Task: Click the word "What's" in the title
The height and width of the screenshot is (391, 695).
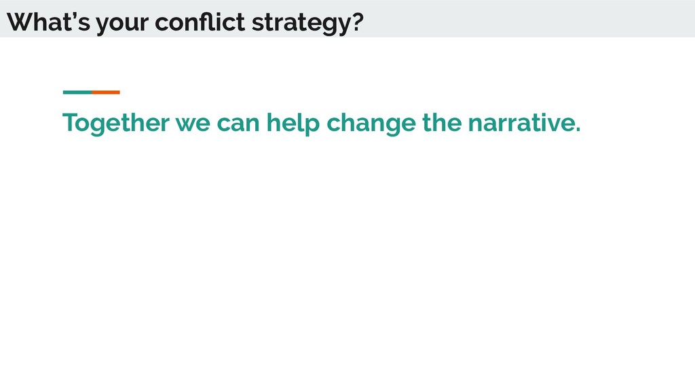Action: pyautogui.click(x=48, y=22)
